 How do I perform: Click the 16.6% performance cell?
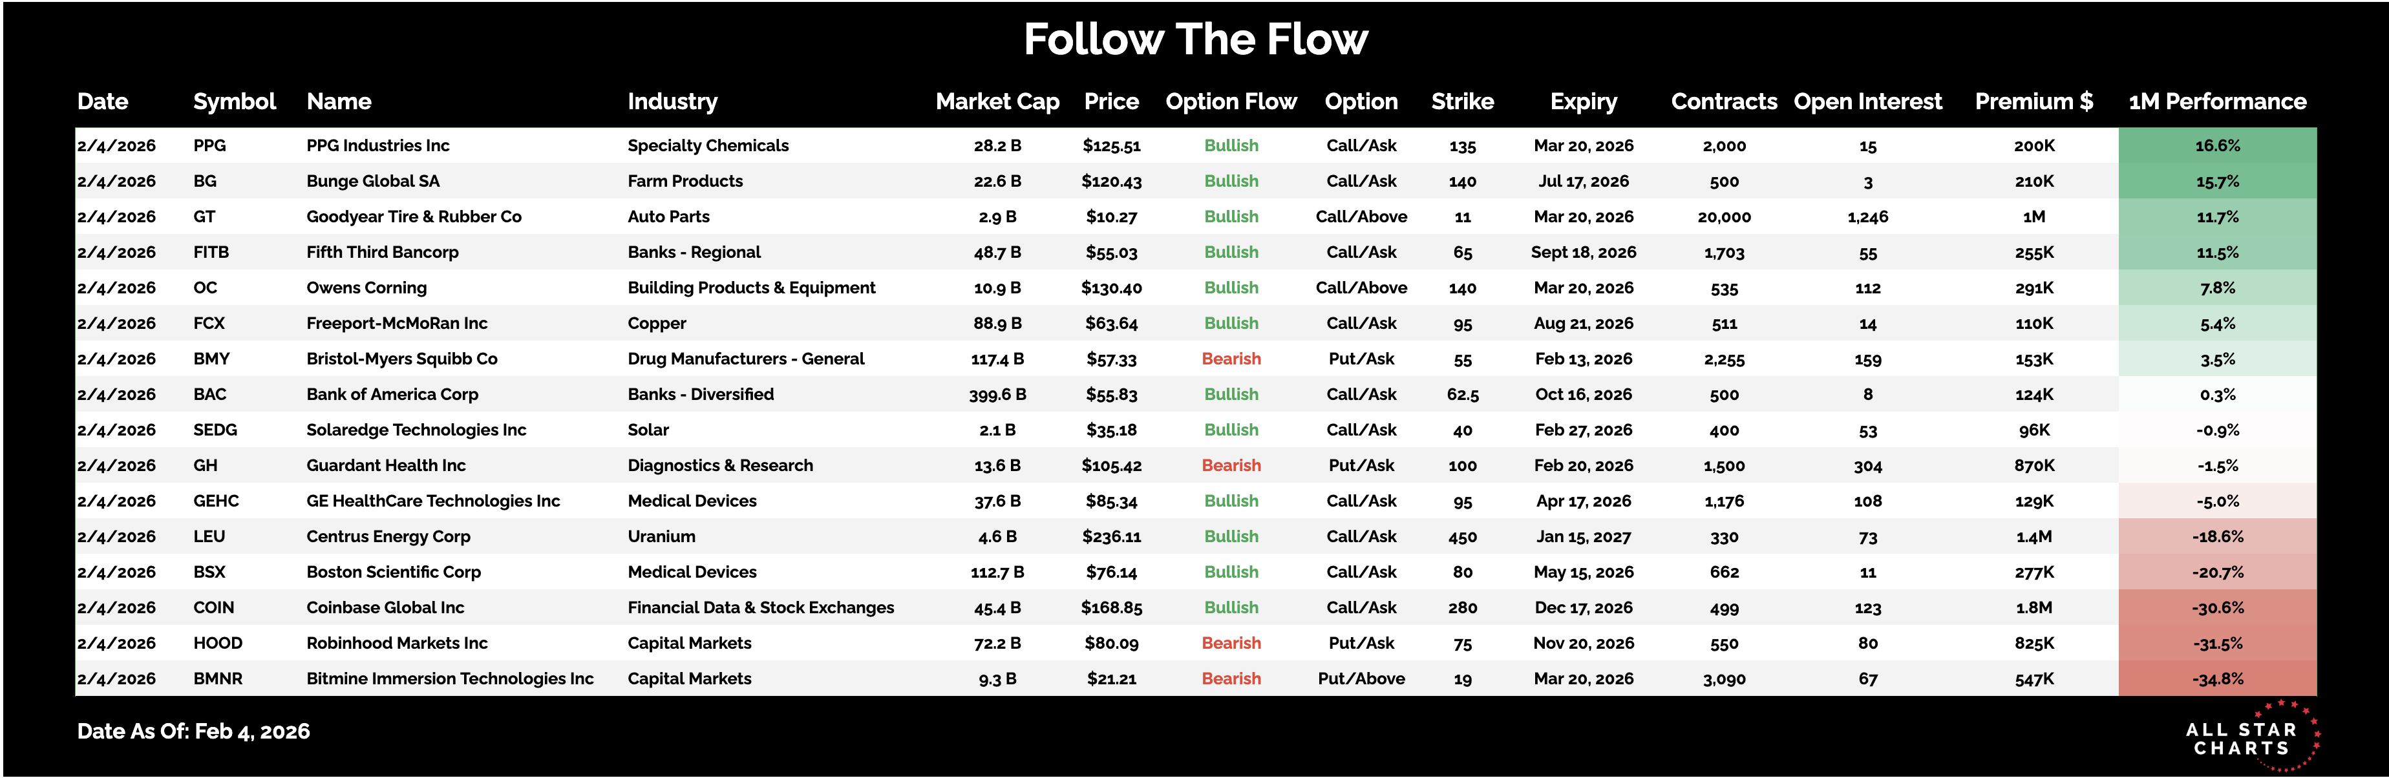[2216, 145]
